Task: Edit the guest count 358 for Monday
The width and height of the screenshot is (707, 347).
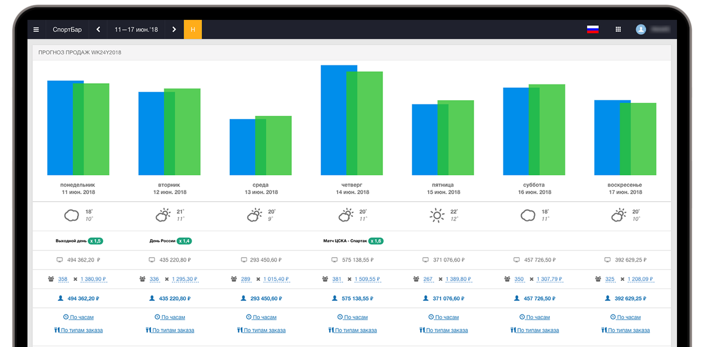Action: (63, 279)
